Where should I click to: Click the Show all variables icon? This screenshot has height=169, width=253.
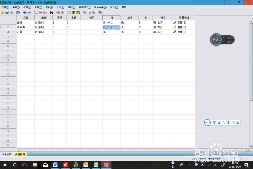[94, 13]
